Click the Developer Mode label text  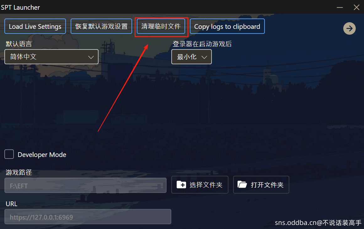point(42,154)
